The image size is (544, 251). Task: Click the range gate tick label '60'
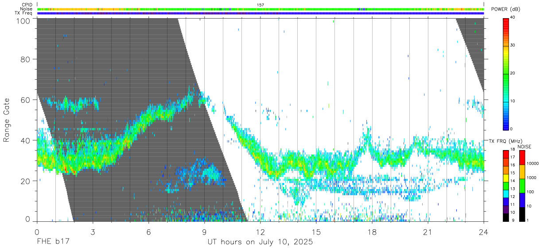pos(25,100)
